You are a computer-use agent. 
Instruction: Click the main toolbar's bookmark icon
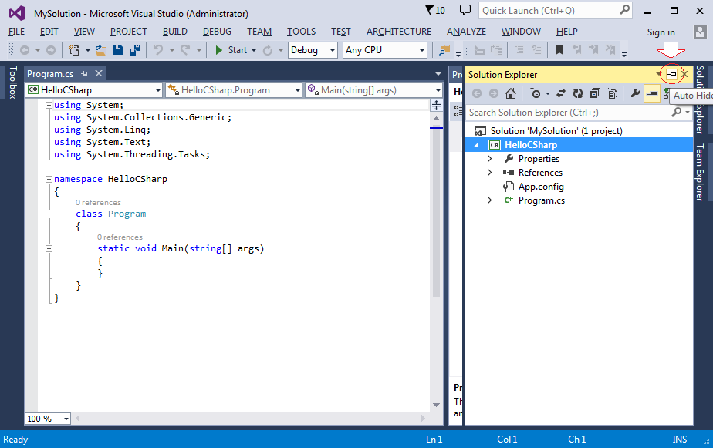click(559, 50)
